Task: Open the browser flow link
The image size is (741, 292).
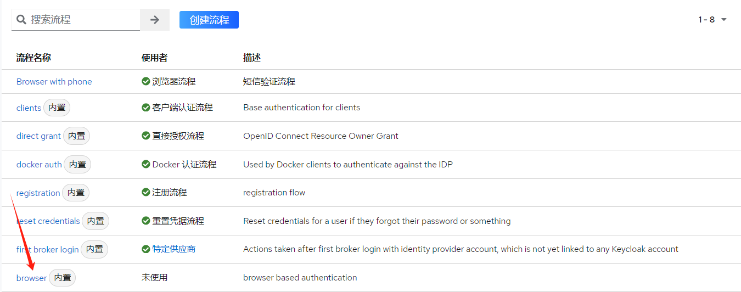Action: (x=32, y=278)
